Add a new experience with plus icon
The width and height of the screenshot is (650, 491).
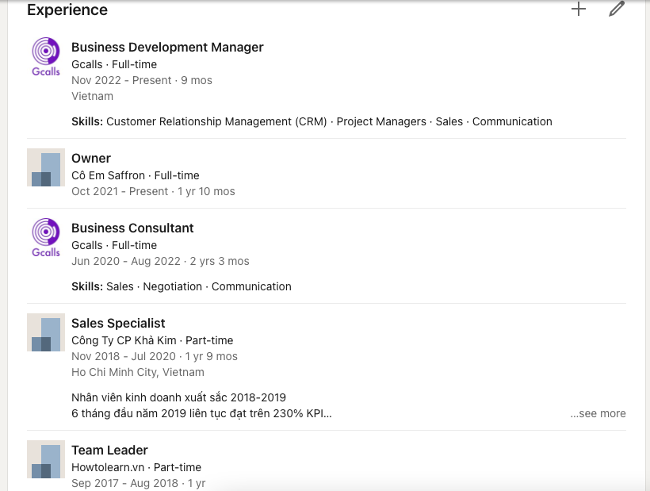(x=579, y=10)
